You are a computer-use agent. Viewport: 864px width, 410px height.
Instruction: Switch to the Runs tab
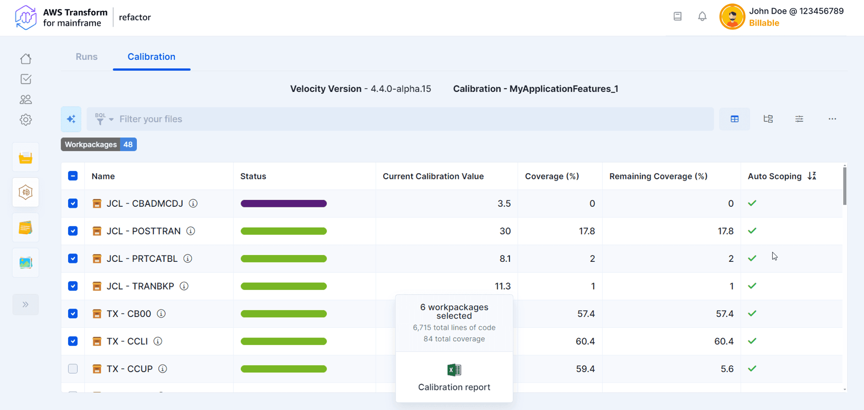coord(86,57)
